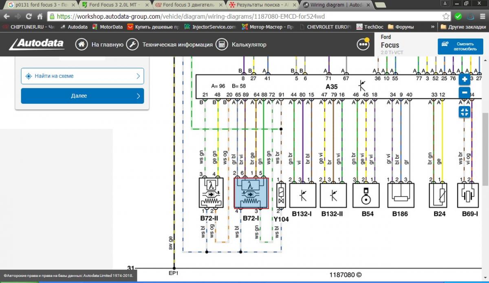Open the calculator icon in Autodata header

point(222,44)
